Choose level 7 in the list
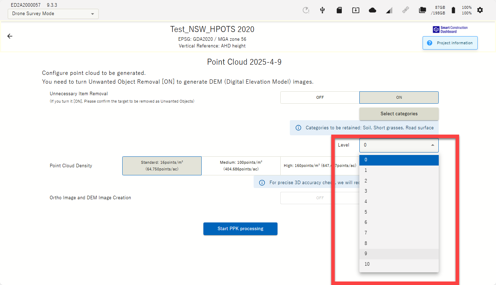 [x=399, y=233]
